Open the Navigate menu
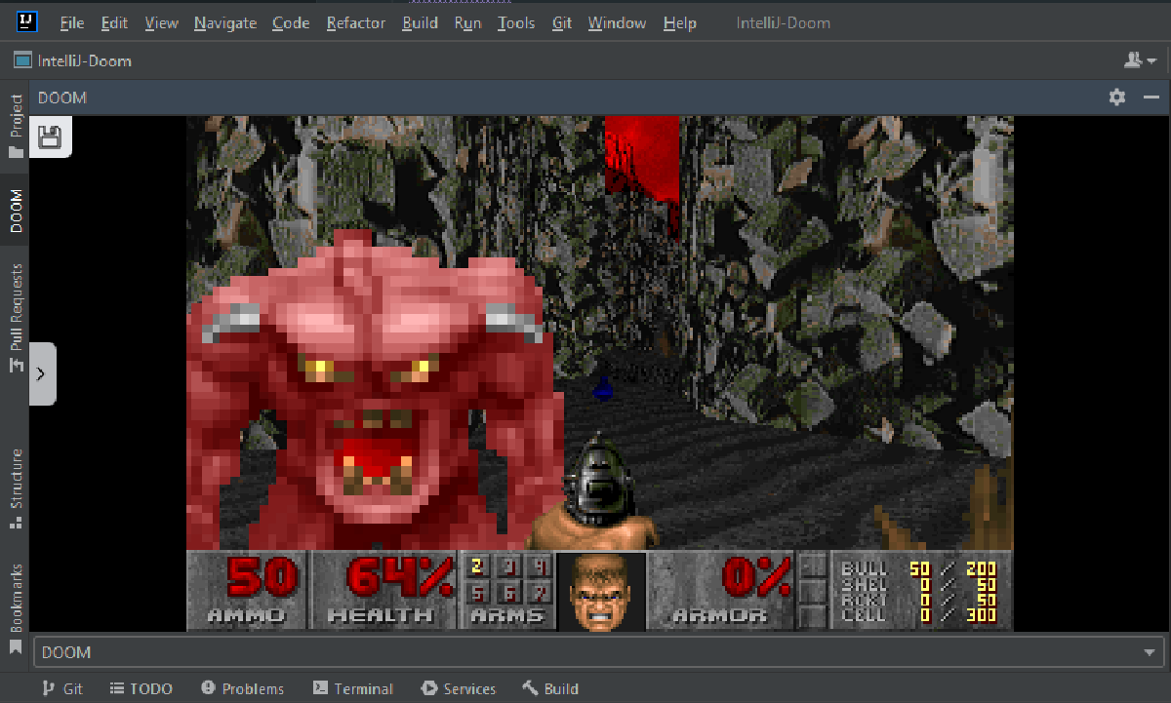This screenshot has height=703, width=1171. point(225,22)
